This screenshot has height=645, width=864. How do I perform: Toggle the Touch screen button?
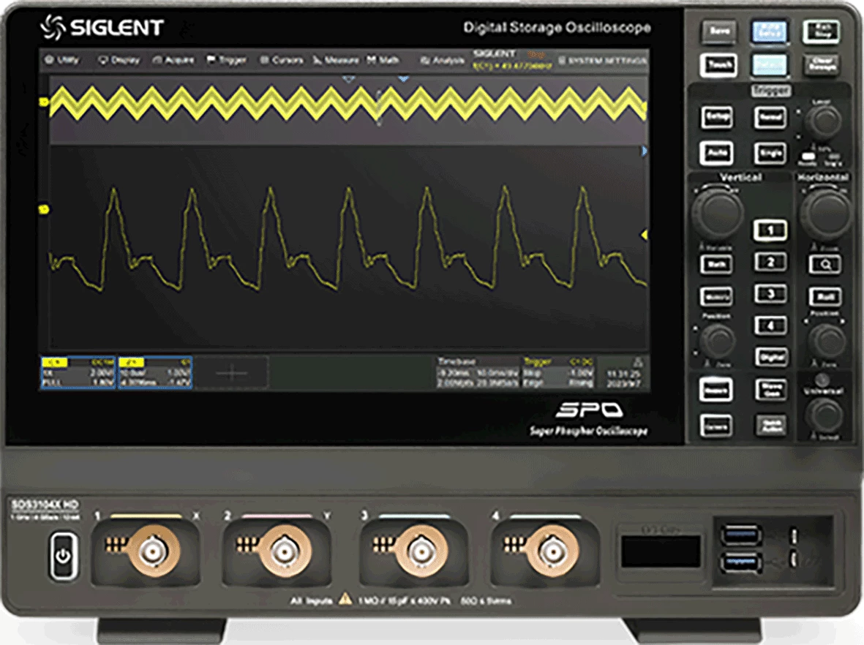coord(718,65)
